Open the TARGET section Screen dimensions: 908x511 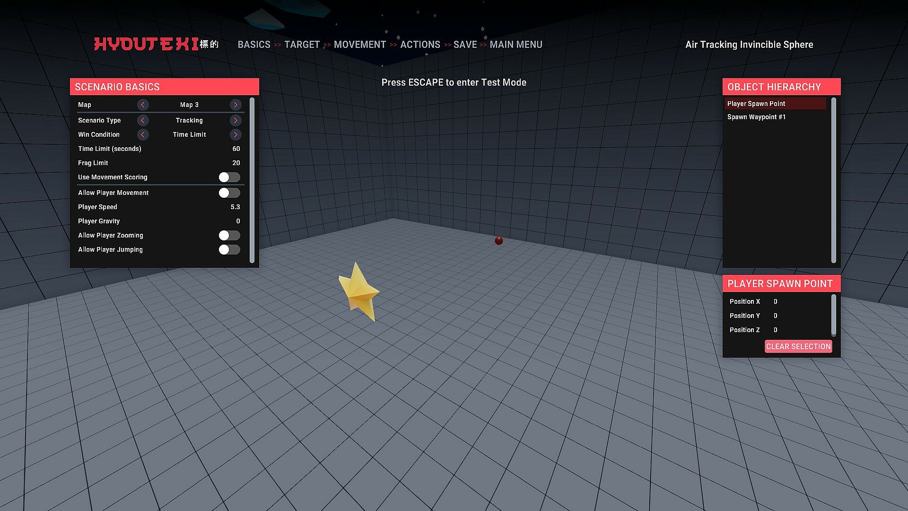(302, 44)
